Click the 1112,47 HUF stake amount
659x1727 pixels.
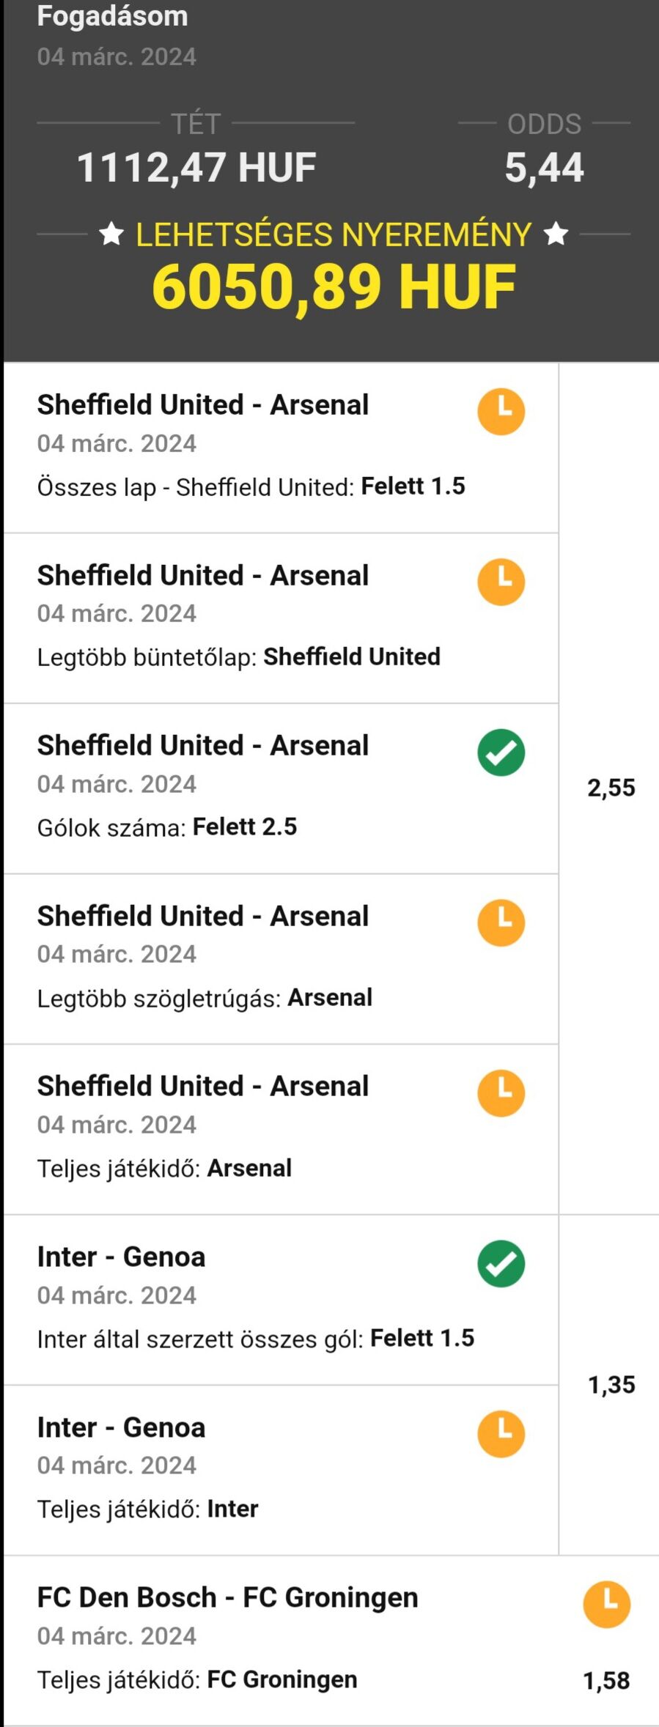(x=196, y=168)
